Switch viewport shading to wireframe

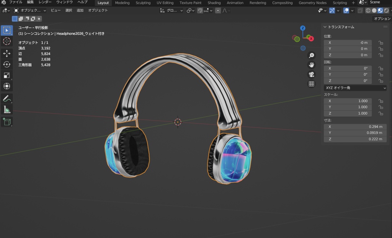(368, 10)
